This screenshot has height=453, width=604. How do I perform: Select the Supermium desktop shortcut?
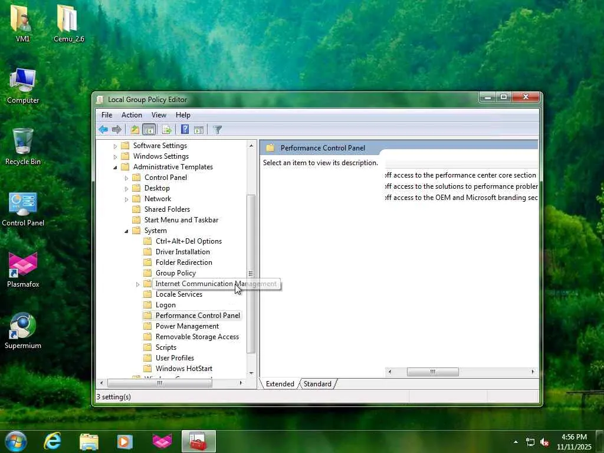tap(23, 331)
